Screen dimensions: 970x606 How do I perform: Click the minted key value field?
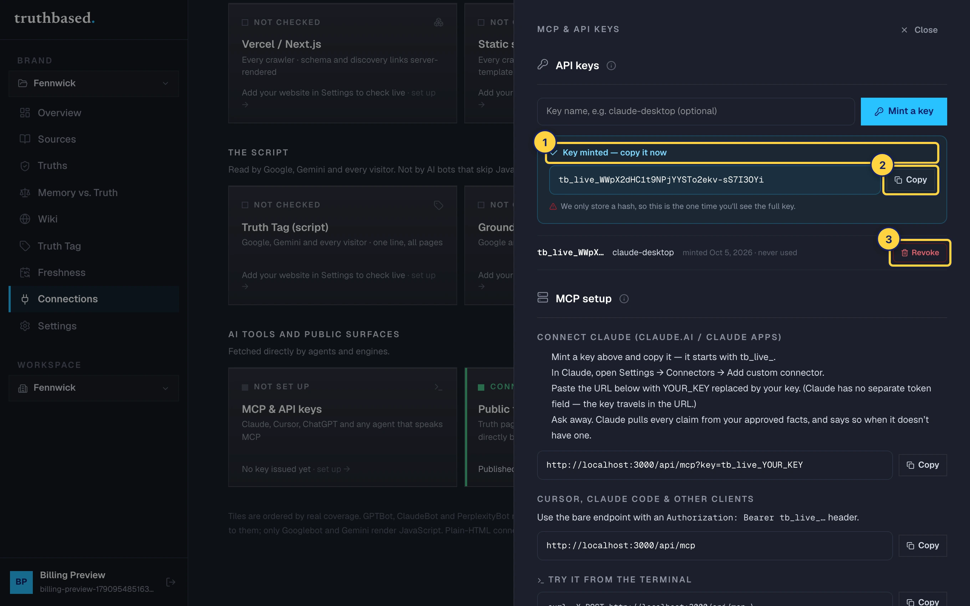point(714,180)
